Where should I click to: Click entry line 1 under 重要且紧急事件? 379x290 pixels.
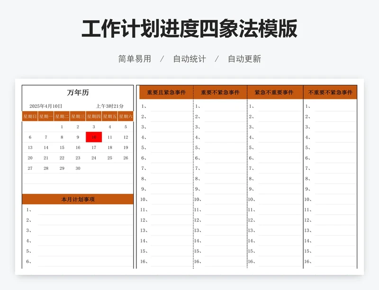(171, 106)
